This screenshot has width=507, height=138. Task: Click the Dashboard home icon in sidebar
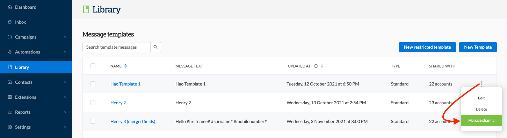pos(10,7)
